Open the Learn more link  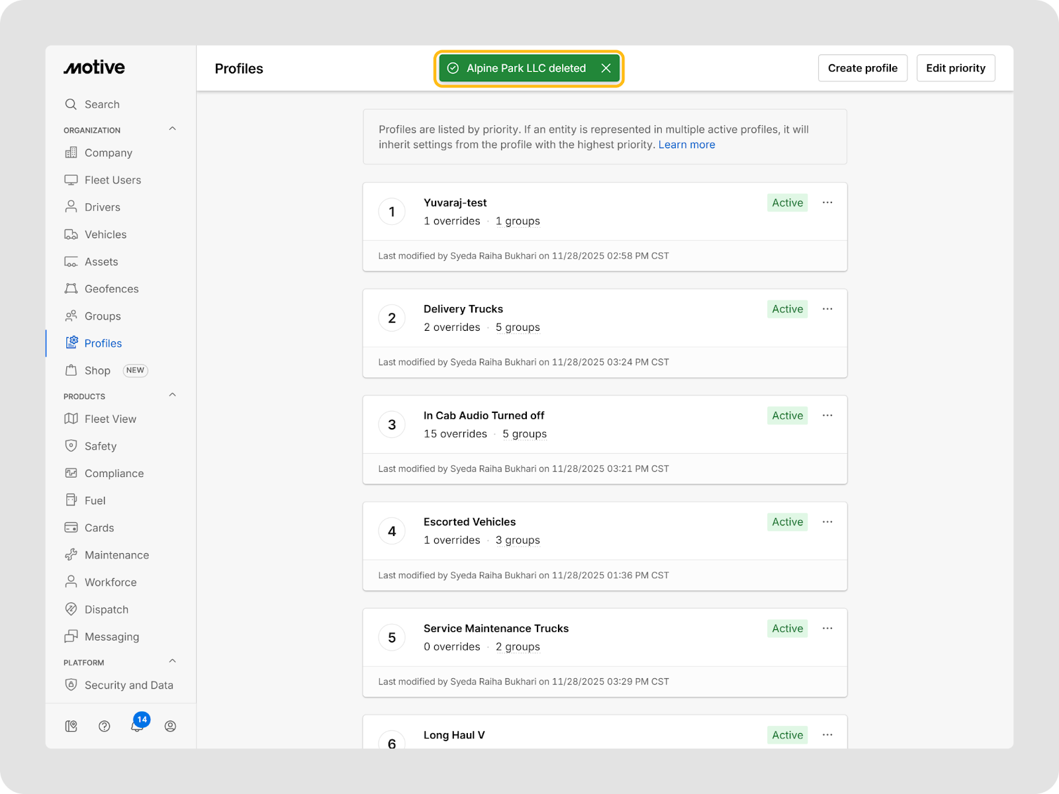[x=686, y=145]
